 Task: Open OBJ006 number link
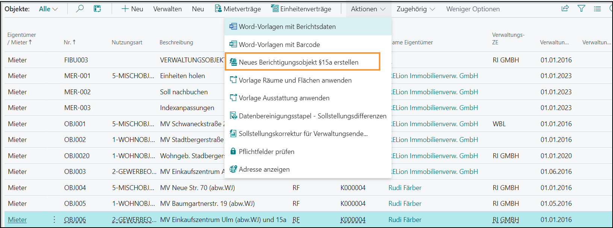click(75, 220)
